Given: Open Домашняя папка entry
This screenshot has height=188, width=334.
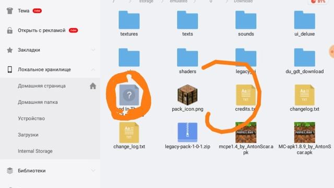Looking at the screenshot, I should 50,102.
